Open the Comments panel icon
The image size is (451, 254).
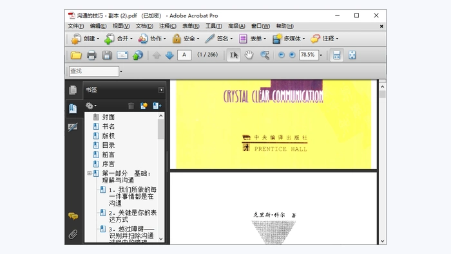pyautogui.click(x=73, y=216)
